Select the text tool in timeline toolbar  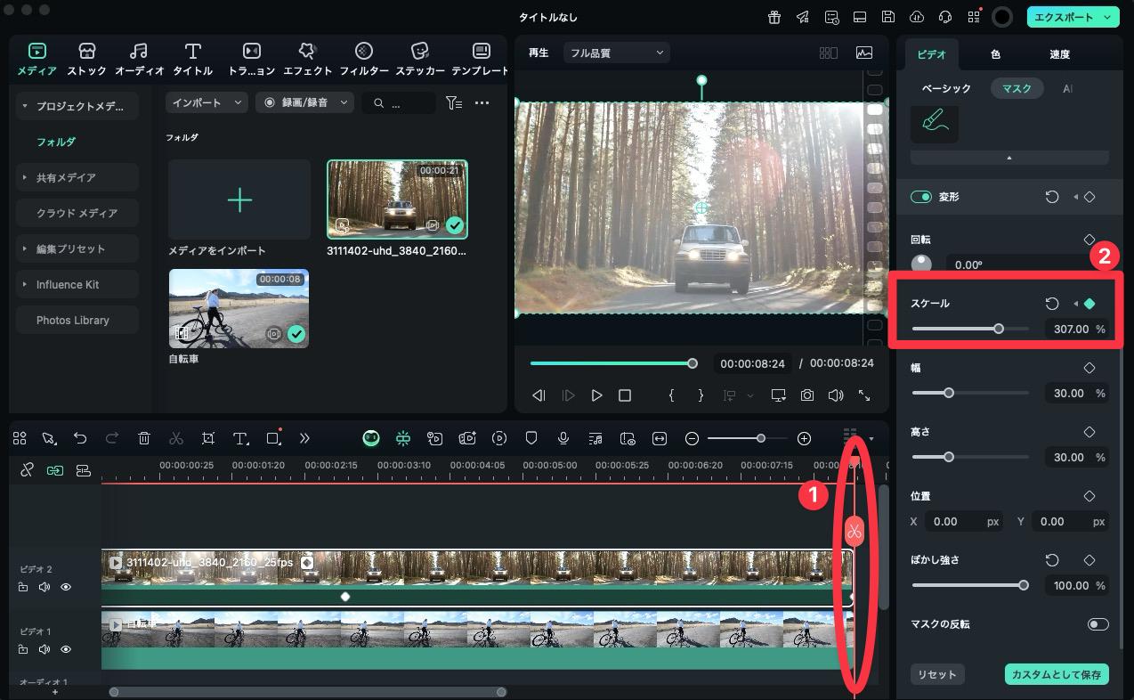tap(240, 438)
